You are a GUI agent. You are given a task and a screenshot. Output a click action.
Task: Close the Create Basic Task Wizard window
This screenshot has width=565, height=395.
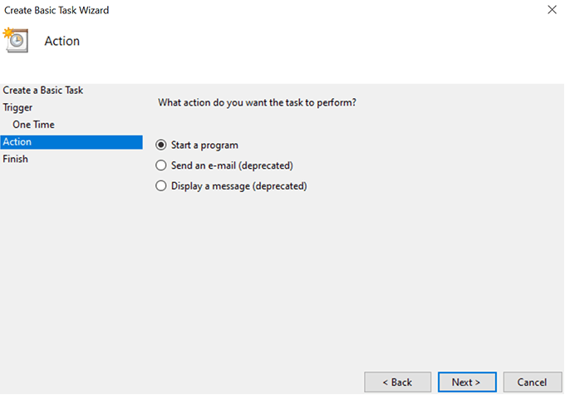(553, 10)
